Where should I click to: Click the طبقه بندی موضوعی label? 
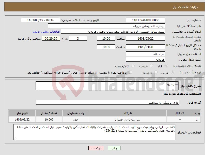pos(187,66)
